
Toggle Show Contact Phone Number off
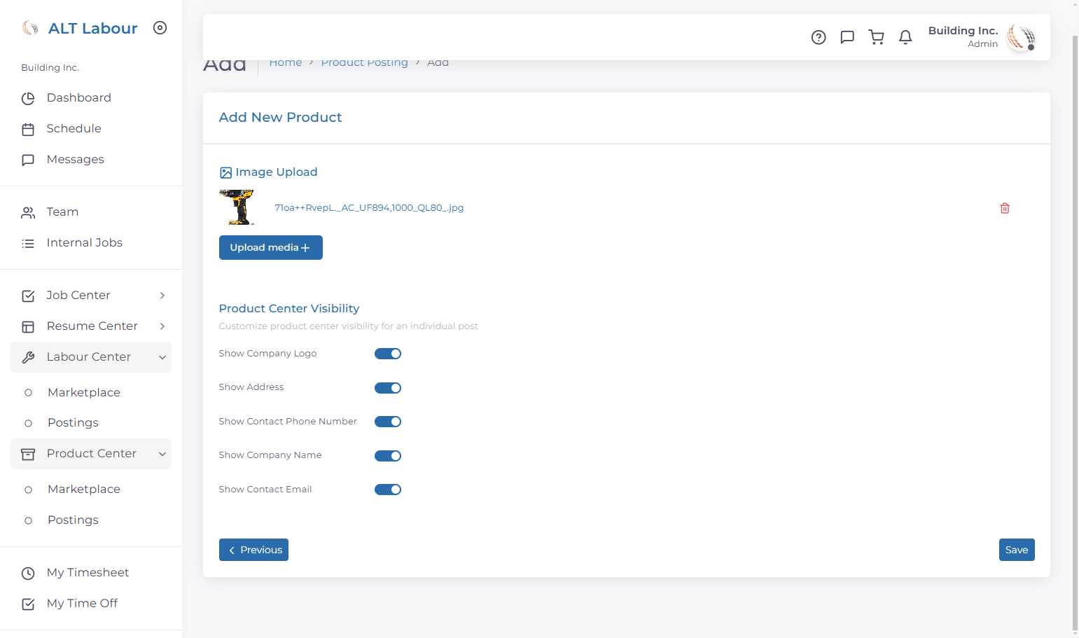click(x=388, y=422)
